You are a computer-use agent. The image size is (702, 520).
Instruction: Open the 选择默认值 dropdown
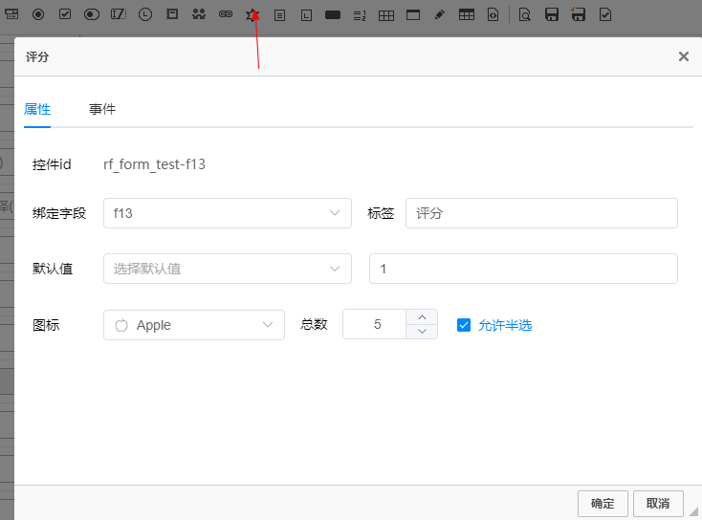tap(228, 269)
